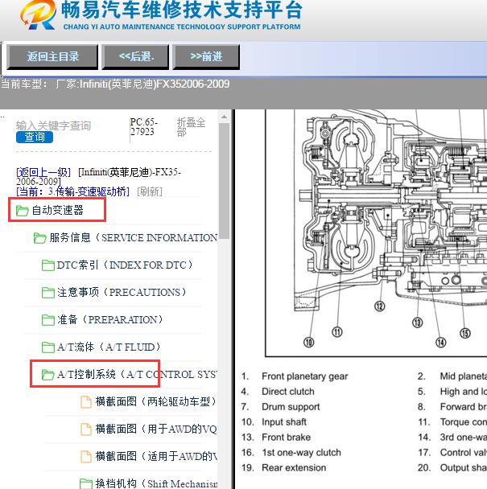
Task: Expand 服务信息 (SERVICE INFORMATION) node
Action: pos(134,237)
